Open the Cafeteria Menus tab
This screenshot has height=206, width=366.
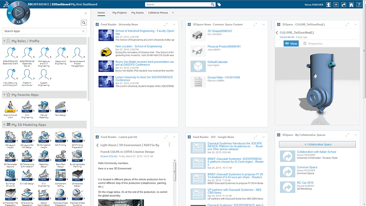coord(158,13)
